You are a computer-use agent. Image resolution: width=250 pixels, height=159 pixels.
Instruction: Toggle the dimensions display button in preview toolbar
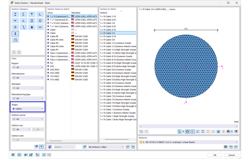coord(187,131)
